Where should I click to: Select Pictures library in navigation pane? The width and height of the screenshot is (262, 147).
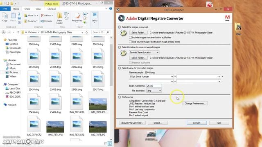(12, 72)
